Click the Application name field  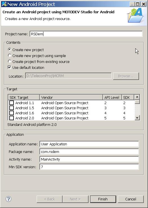(x=89, y=144)
